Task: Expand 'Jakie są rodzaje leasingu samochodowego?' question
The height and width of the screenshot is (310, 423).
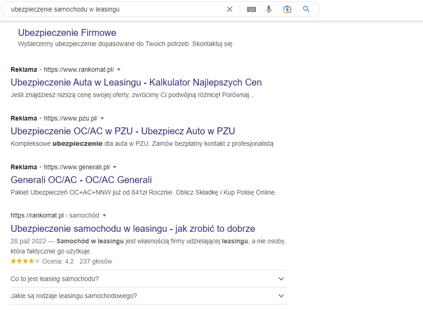Action: pos(148,296)
